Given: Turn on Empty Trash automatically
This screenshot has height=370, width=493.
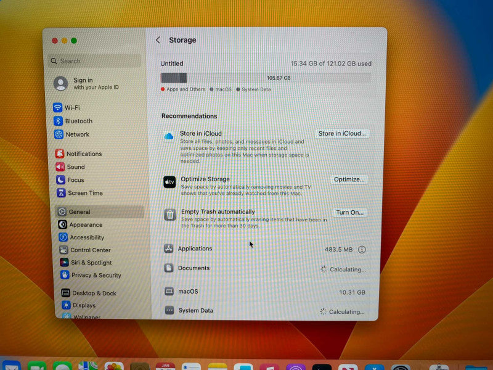Looking at the screenshot, I should (349, 212).
